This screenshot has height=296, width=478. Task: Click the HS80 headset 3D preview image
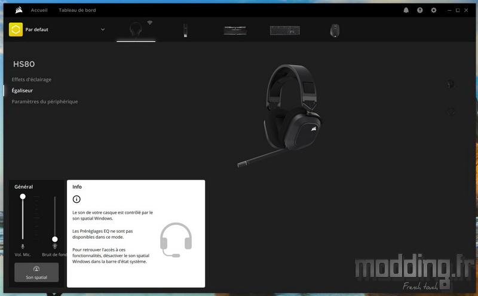pos(280,116)
